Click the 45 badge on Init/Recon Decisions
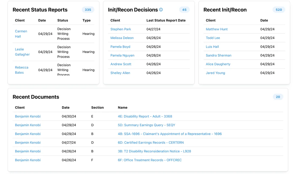 184,9
